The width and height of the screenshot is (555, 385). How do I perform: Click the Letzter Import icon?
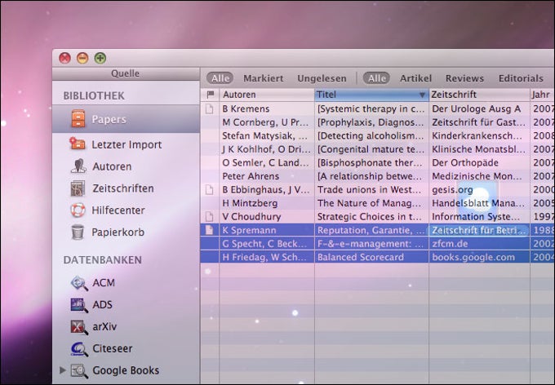tap(78, 144)
